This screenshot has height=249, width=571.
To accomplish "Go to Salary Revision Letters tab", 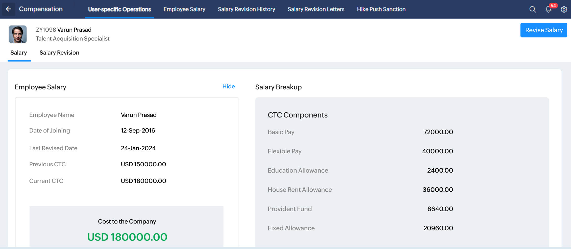I will click(316, 9).
